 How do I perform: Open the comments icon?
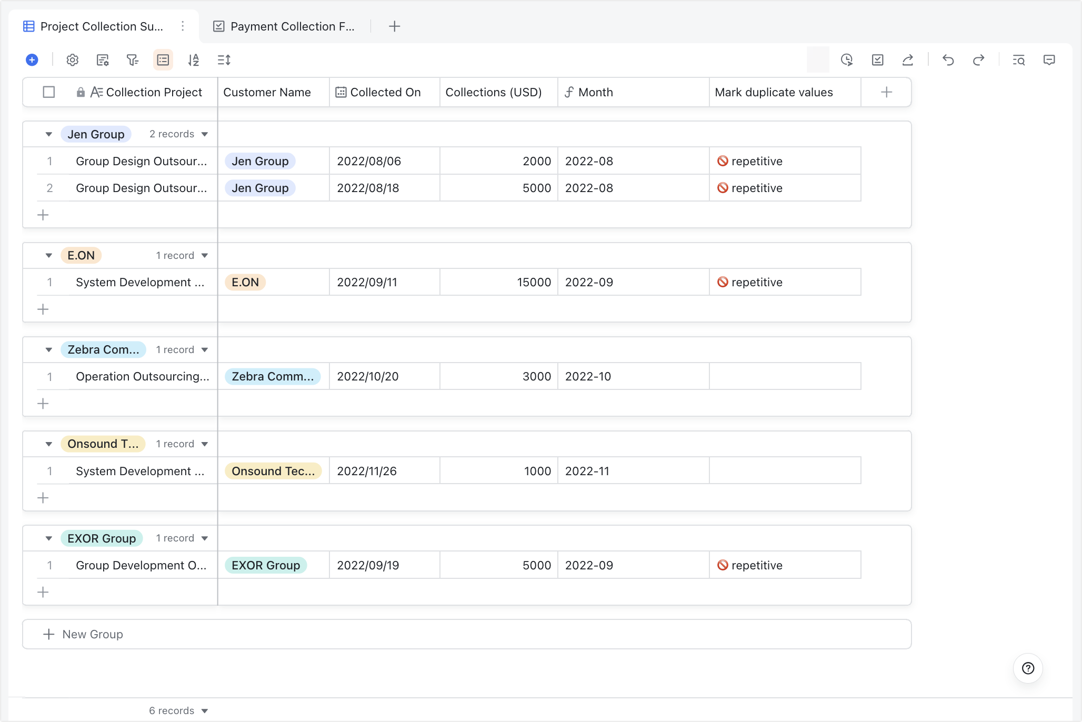[x=1049, y=60]
